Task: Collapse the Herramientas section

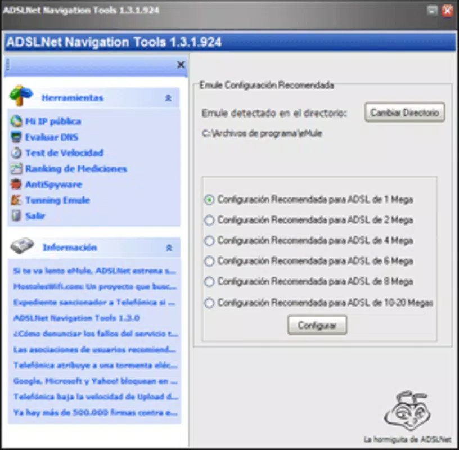Action: pos(168,98)
